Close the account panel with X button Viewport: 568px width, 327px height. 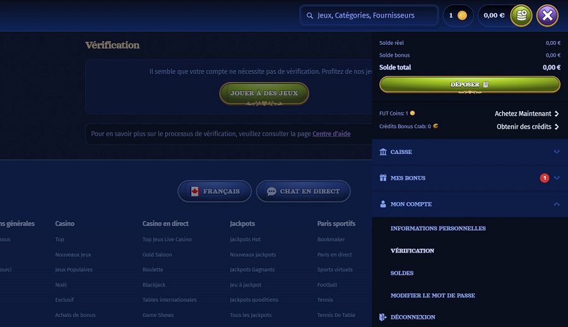547,15
